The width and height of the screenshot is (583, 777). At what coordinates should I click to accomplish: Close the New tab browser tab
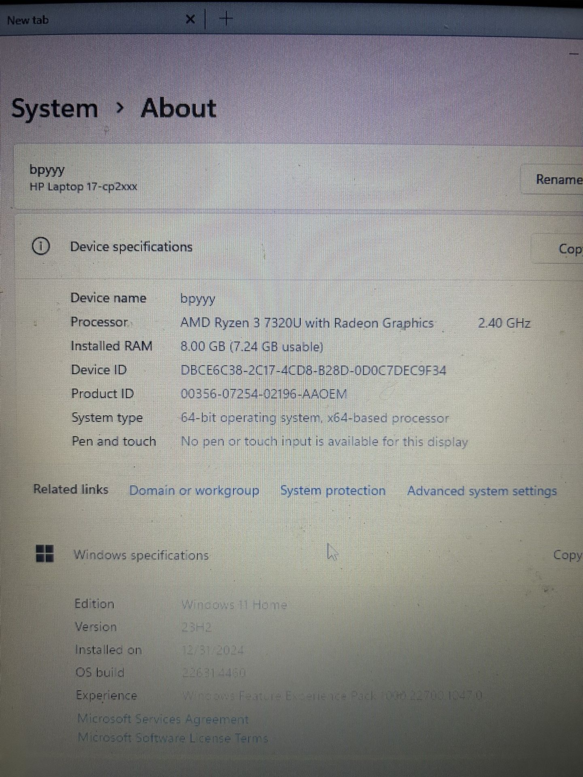190,19
